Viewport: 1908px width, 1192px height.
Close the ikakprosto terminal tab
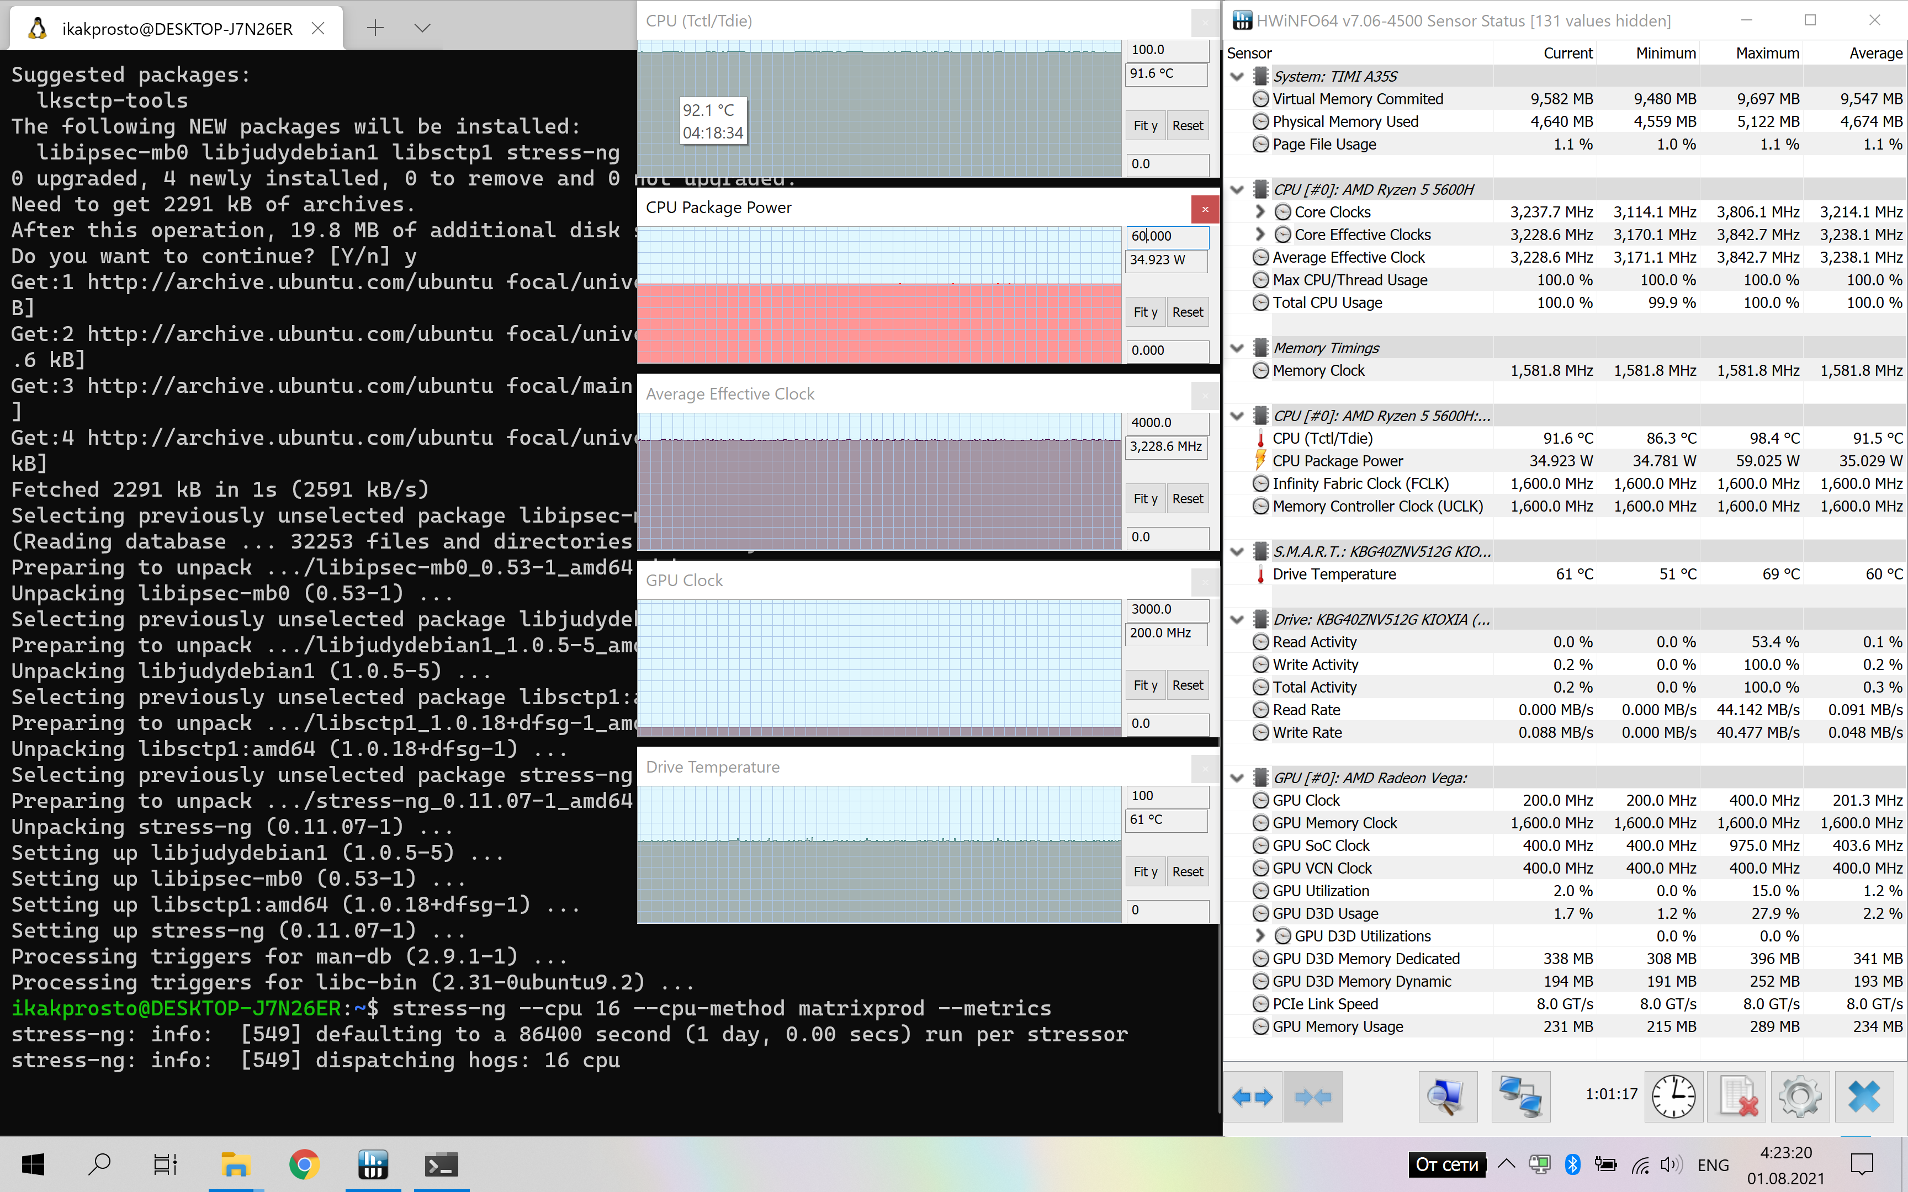318,28
